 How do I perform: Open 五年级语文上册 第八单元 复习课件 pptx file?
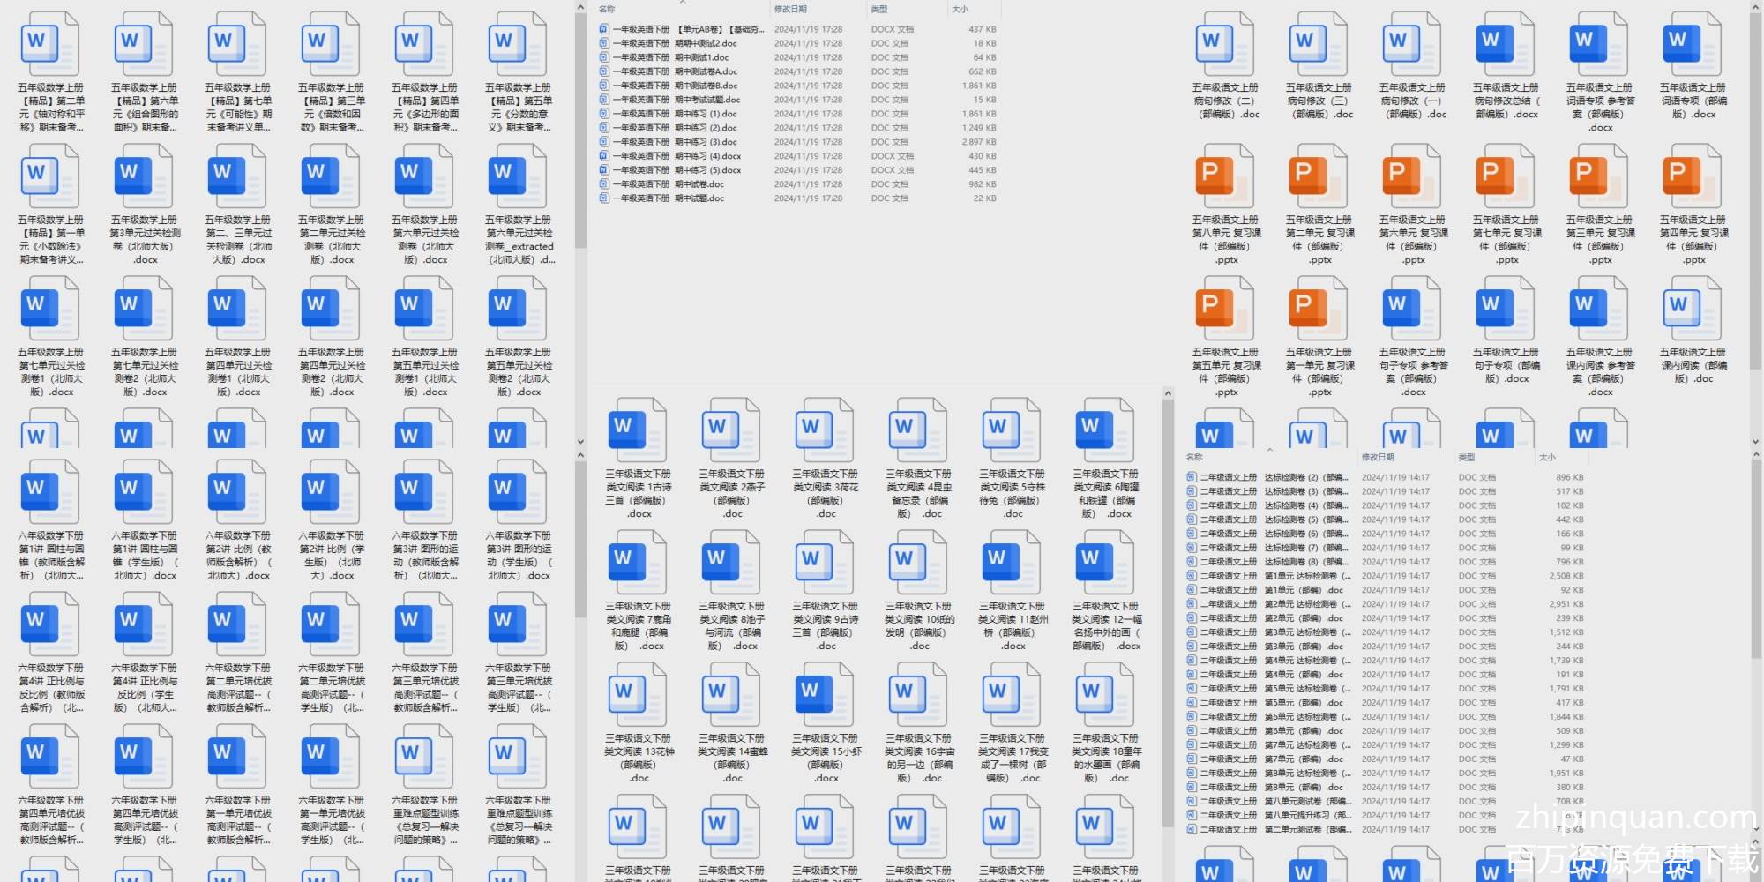click(1226, 176)
